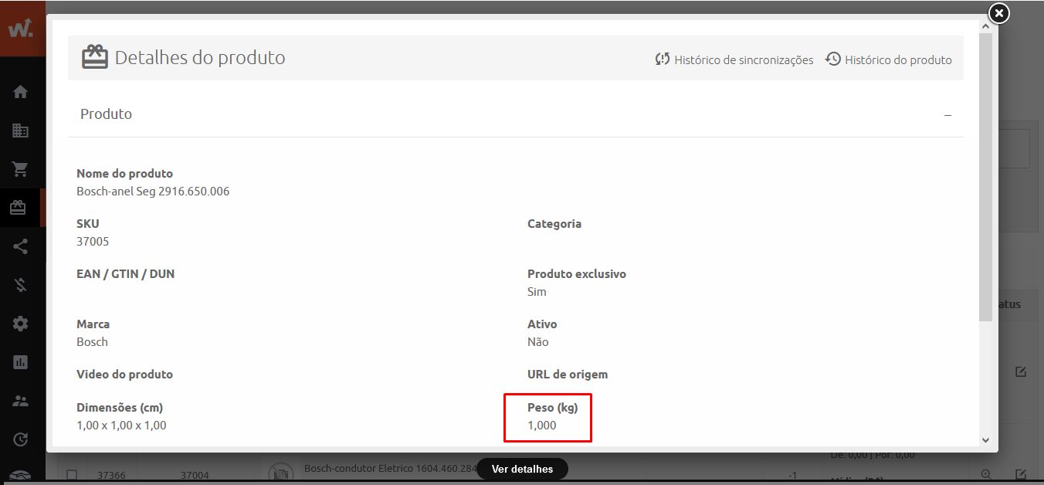The width and height of the screenshot is (1044, 485).
Task: Open settings gear in sidebar
Action: [20, 324]
